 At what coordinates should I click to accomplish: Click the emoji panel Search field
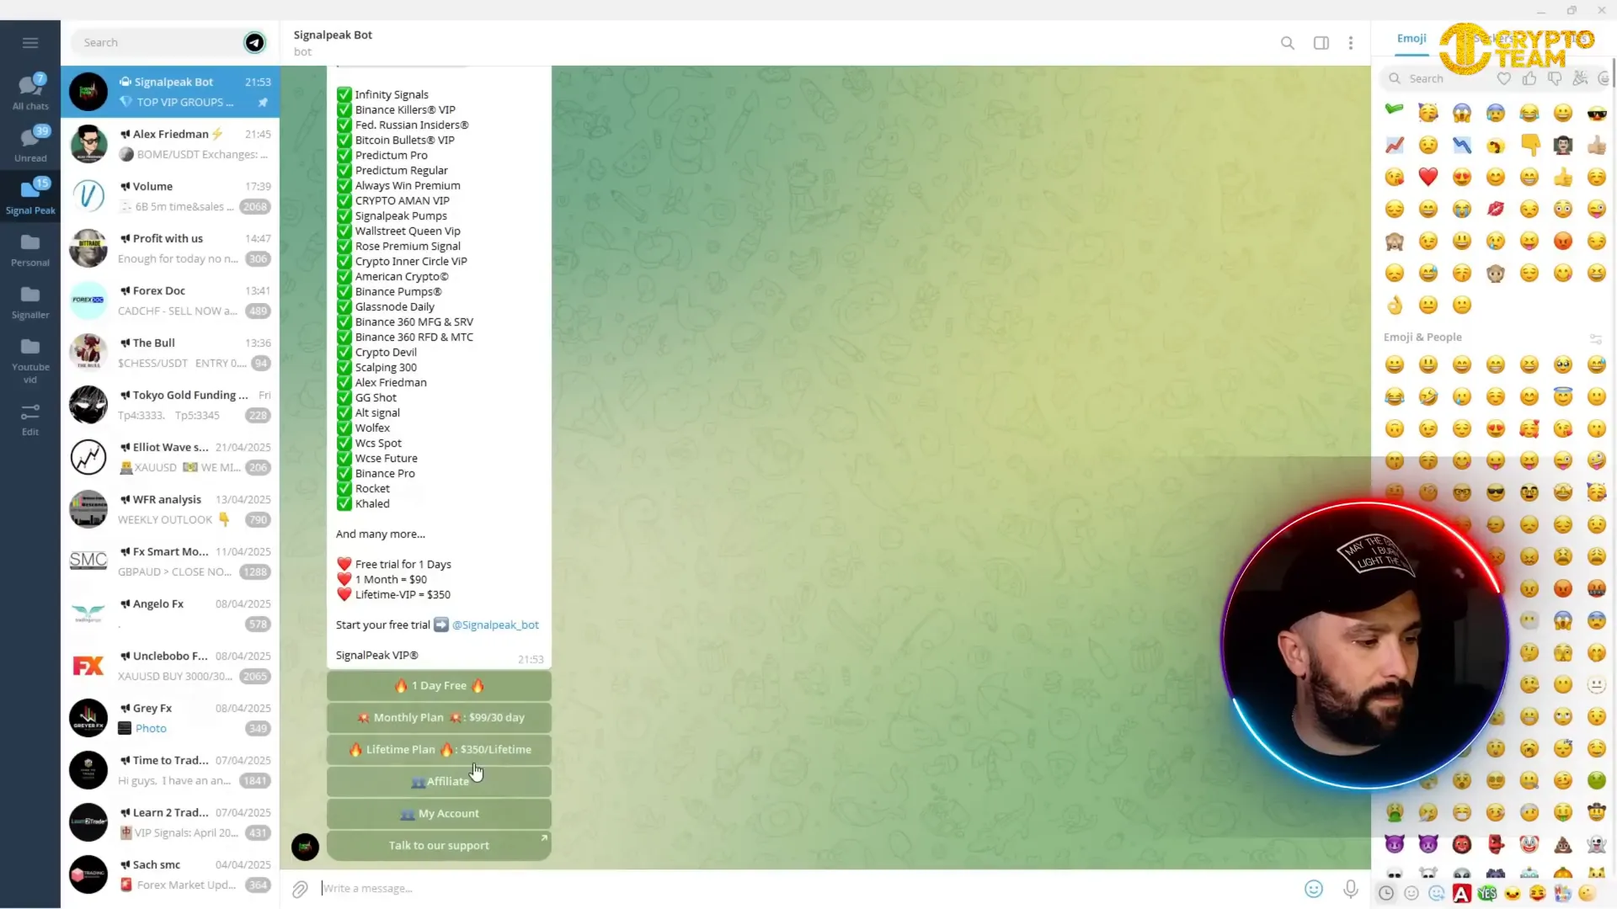(1435, 78)
